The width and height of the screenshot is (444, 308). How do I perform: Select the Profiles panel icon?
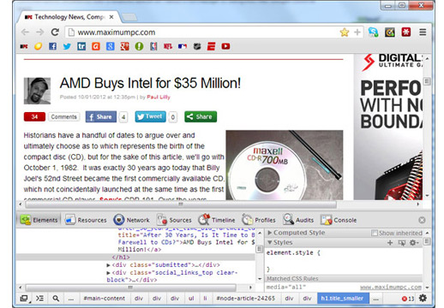pos(247,220)
